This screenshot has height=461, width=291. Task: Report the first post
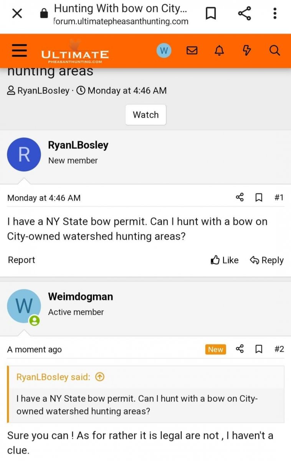pos(21,260)
